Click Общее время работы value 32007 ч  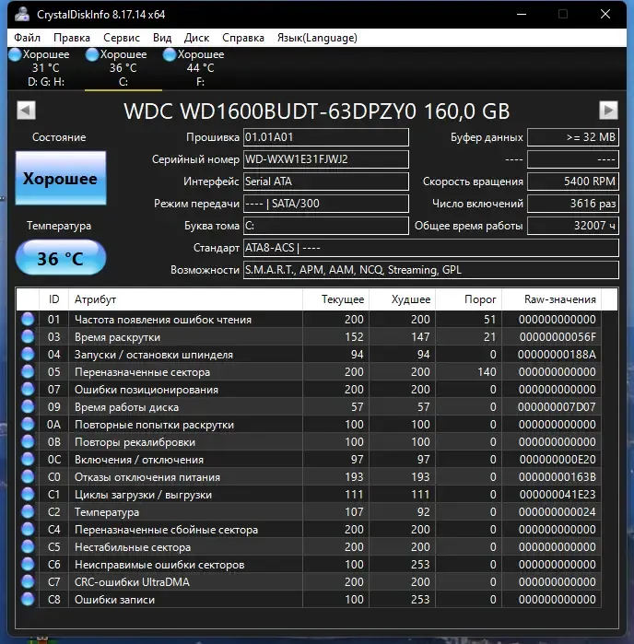click(x=573, y=226)
